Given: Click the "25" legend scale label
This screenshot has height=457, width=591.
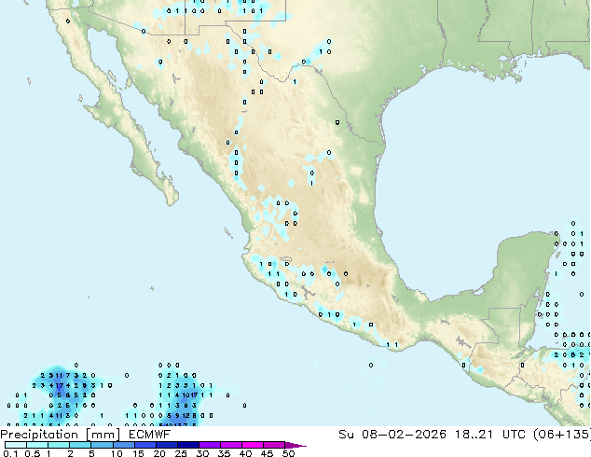Looking at the screenshot, I should [181, 453].
